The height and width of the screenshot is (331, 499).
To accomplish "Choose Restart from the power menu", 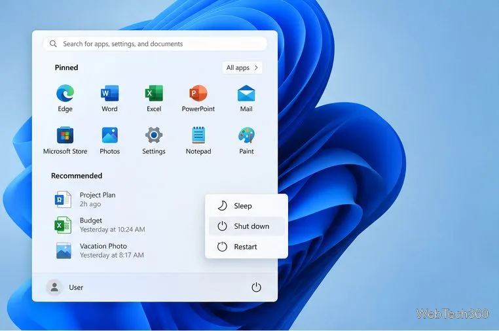I will (247, 247).
